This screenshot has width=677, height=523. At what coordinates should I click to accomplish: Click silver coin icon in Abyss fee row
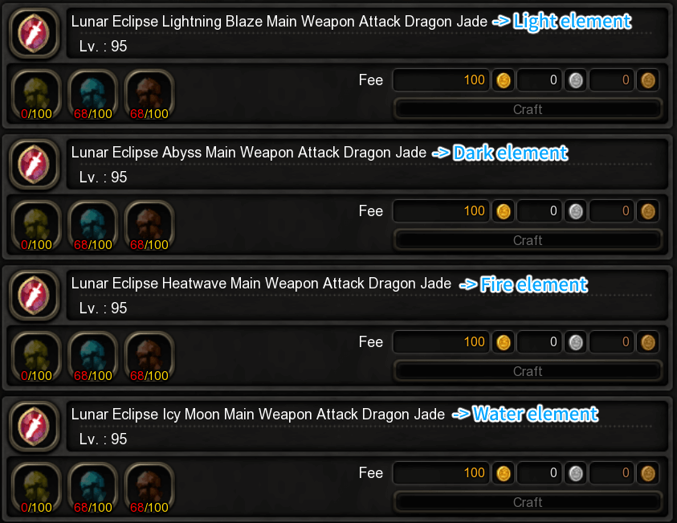point(576,211)
